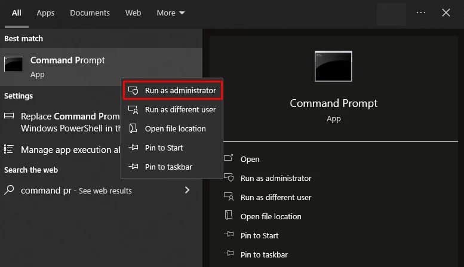Screen dimensions: 464x267
Task: Select the Documents tab
Action: pyautogui.click(x=90, y=13)
